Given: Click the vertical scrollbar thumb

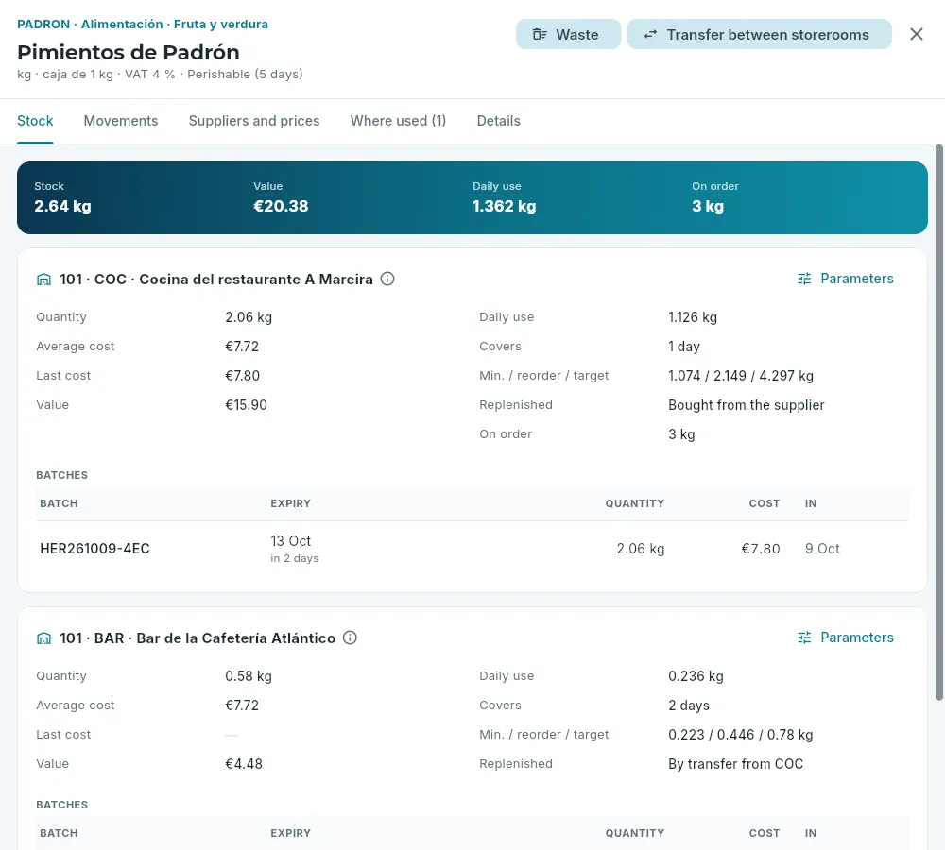Looking at the screenshot, I should point(939,421).
